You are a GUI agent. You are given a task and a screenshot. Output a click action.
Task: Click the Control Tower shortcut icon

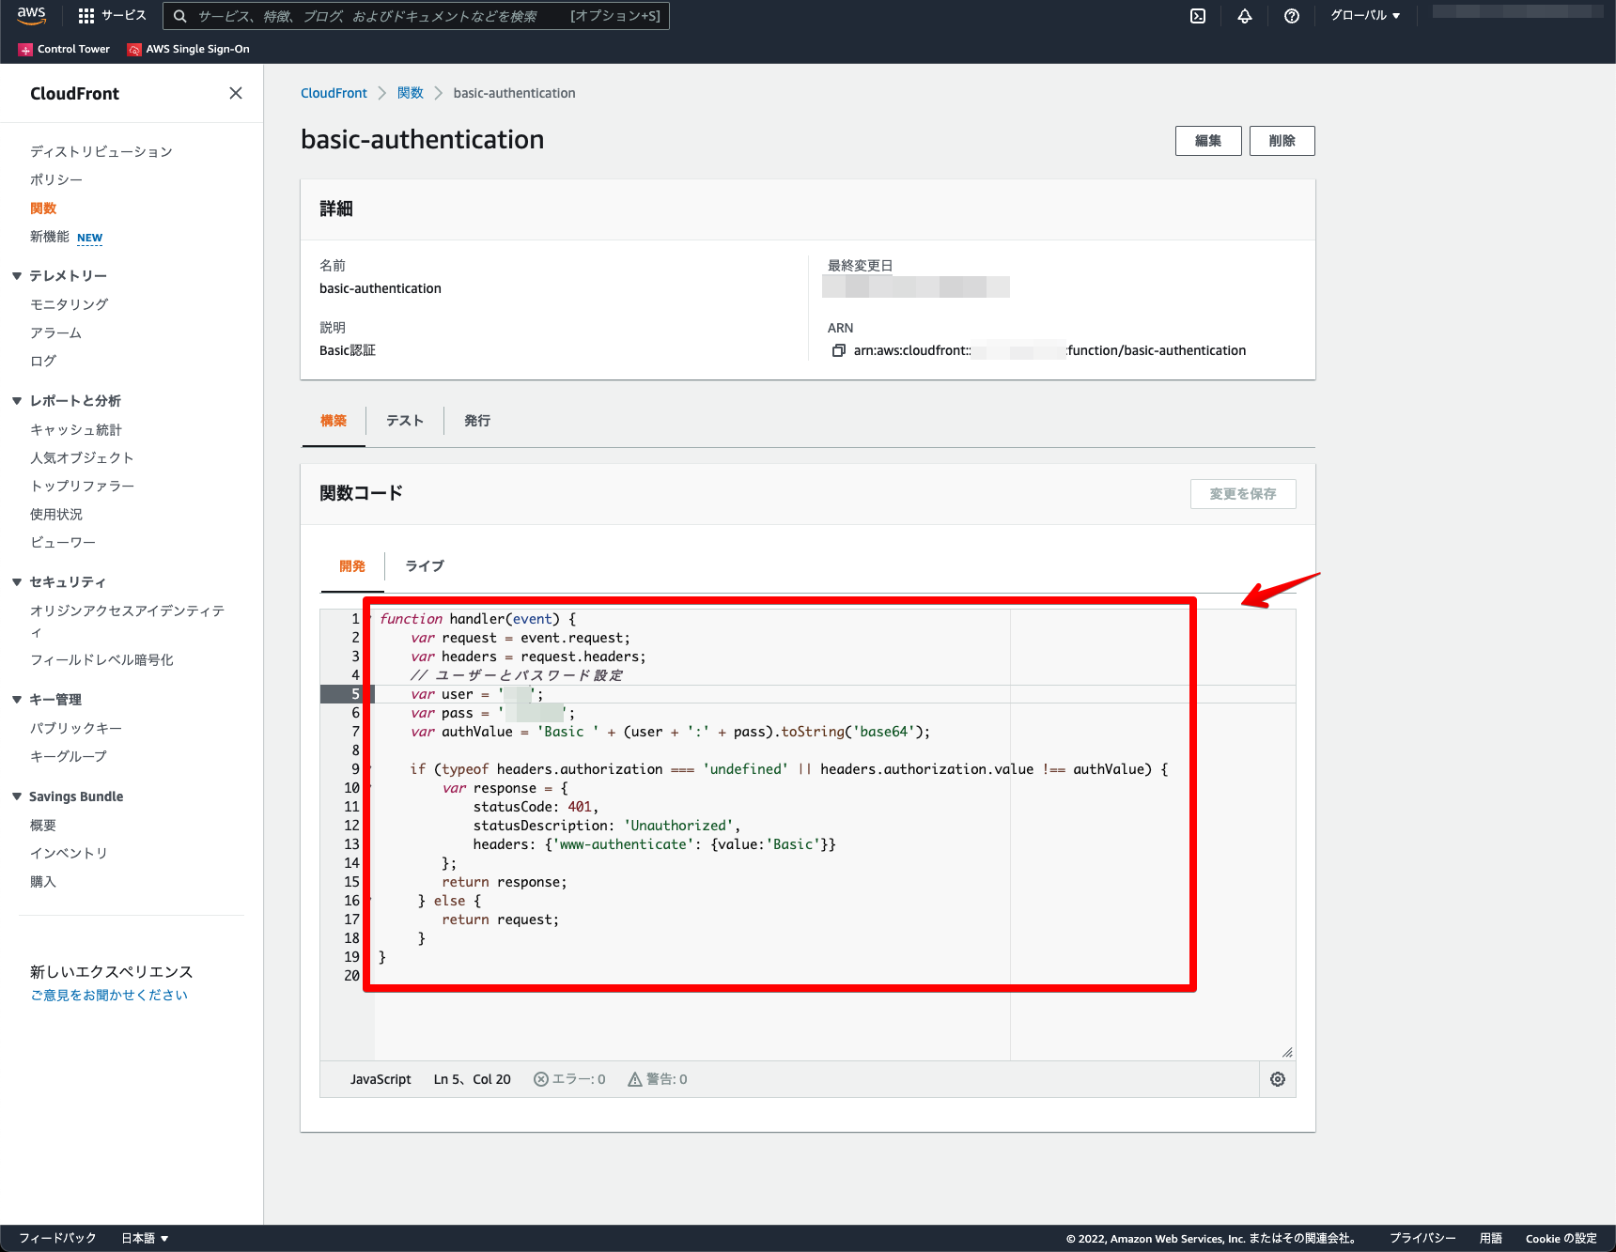[25, 49]
